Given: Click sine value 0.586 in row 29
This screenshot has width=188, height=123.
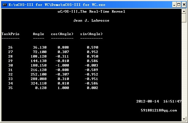Looking at the screenshot, I should click(92, 61).
